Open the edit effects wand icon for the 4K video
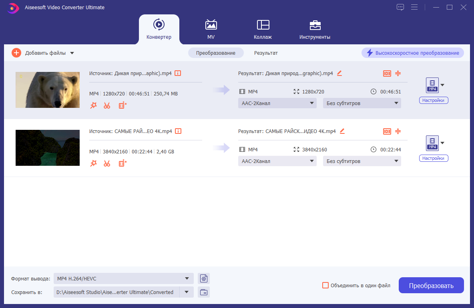This screenshot has height=308, width=474. click(93, 163)
